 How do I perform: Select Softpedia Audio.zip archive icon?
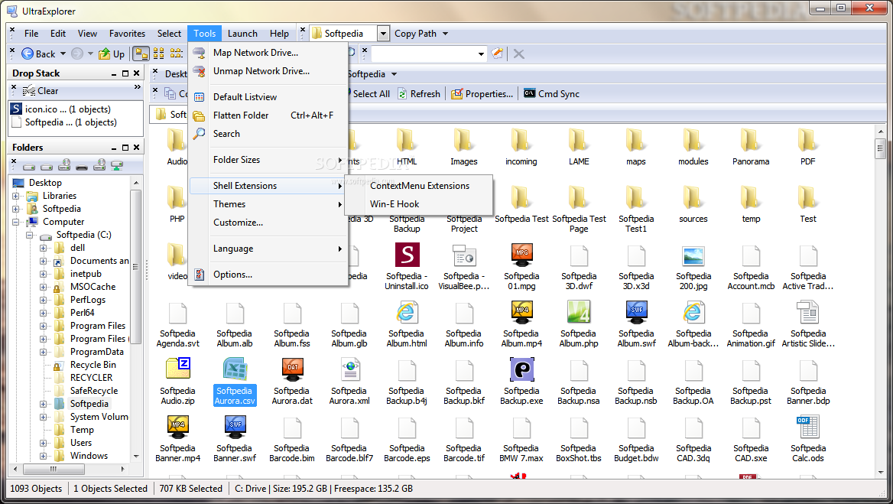177,369
